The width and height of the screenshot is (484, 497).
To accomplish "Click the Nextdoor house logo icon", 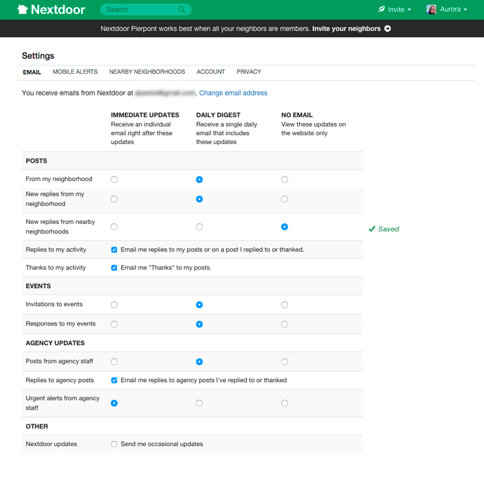I will 22,9.
